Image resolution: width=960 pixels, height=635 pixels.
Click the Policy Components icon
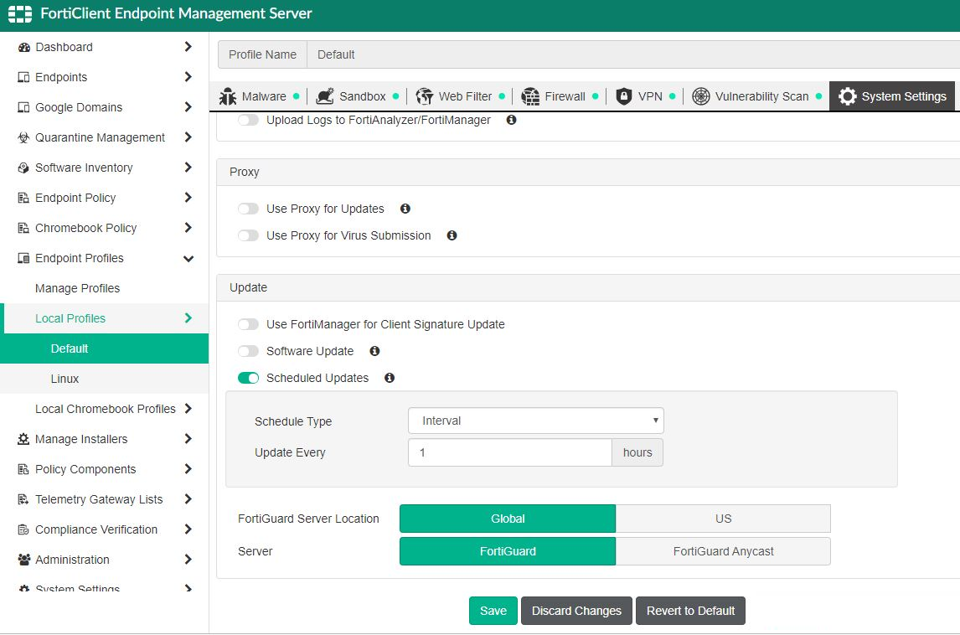click(24, 469)
